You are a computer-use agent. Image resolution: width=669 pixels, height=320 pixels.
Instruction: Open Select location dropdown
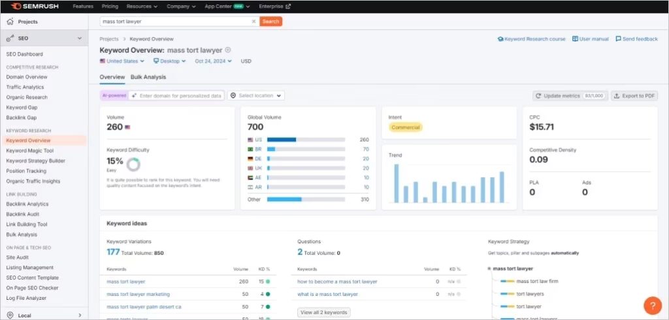(x=256, y=95)
